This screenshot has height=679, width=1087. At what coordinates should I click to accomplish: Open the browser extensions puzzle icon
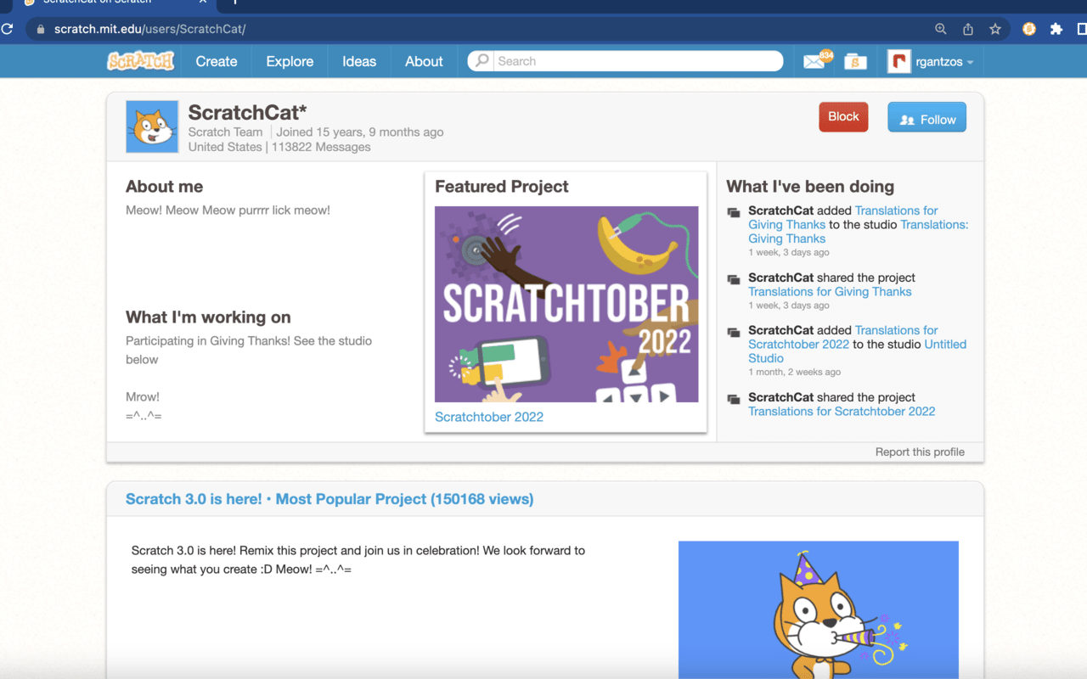(1056, 28)
